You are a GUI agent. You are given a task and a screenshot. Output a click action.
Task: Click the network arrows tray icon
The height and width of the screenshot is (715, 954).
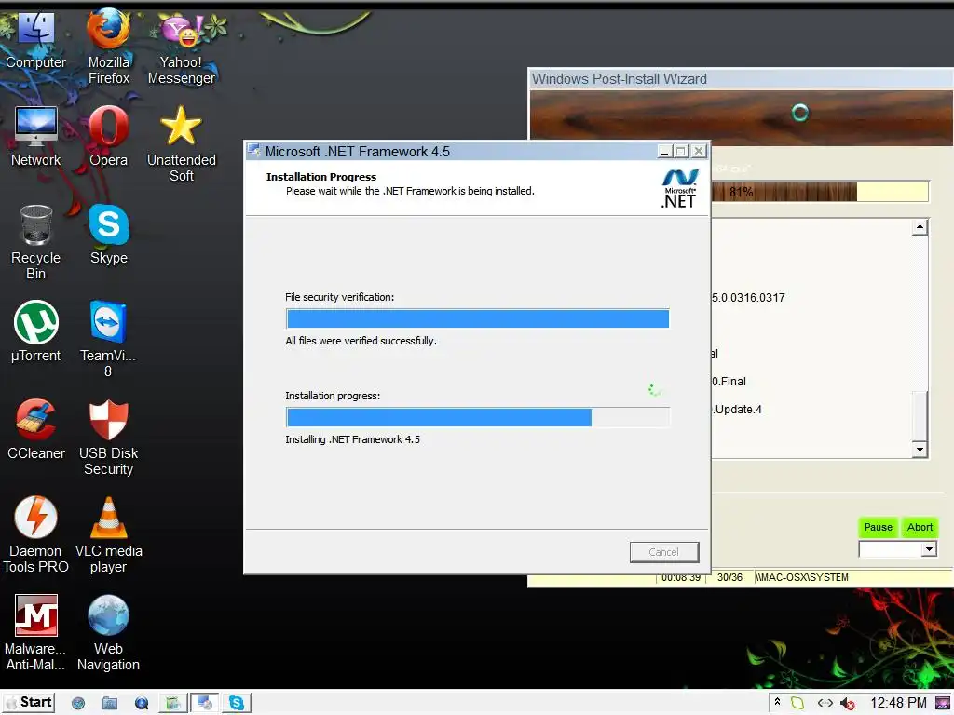click(825, 703)
